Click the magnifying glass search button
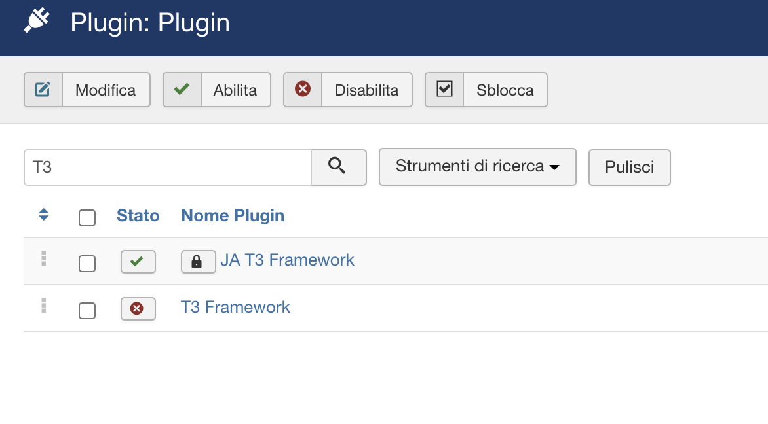768x424 pixels. 338,167
